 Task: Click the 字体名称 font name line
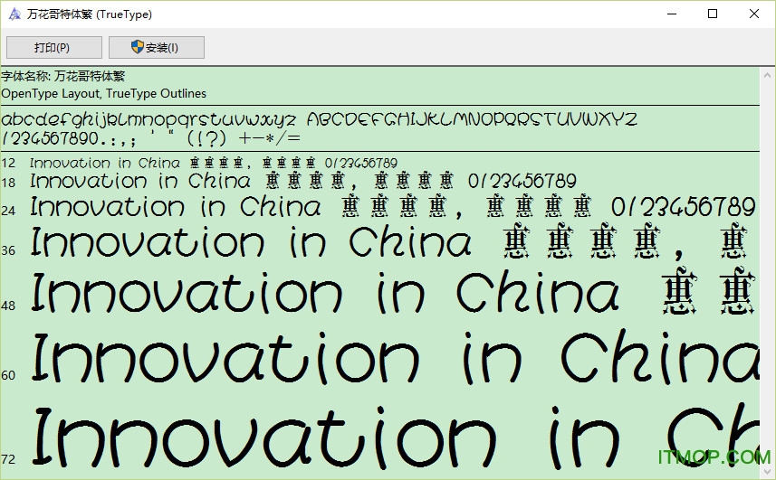click(63, 77)
